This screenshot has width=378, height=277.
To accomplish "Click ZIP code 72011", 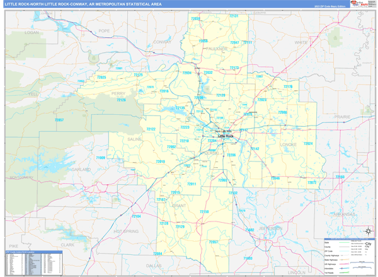I will 192,184.
